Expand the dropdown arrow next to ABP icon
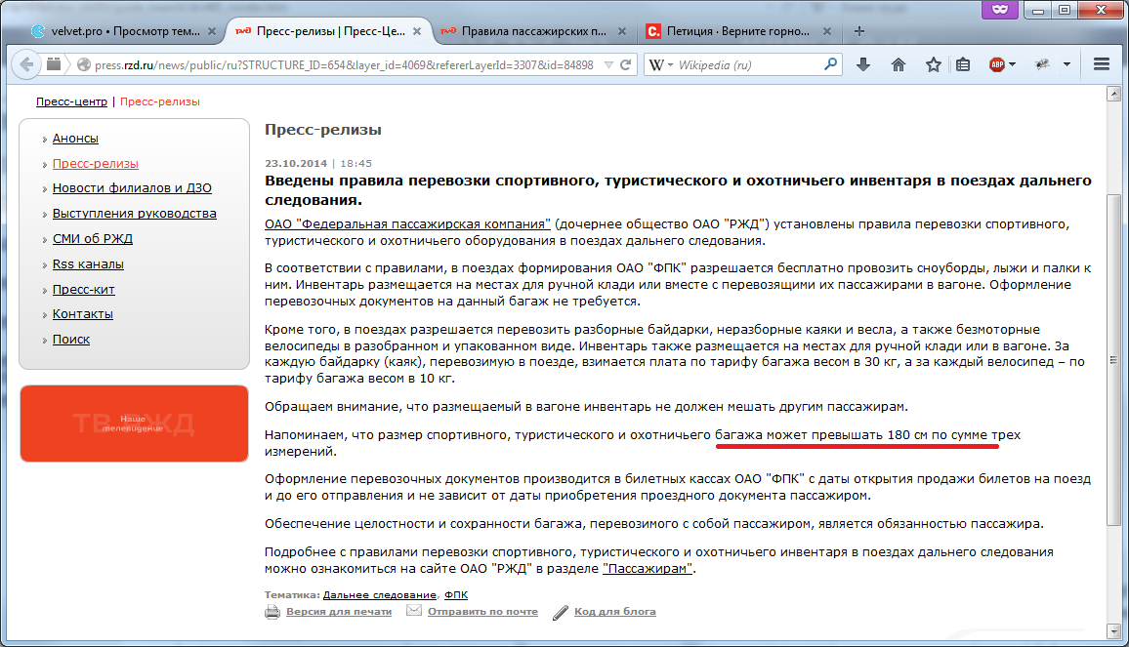1129x647 pixels. (1013, 65)
